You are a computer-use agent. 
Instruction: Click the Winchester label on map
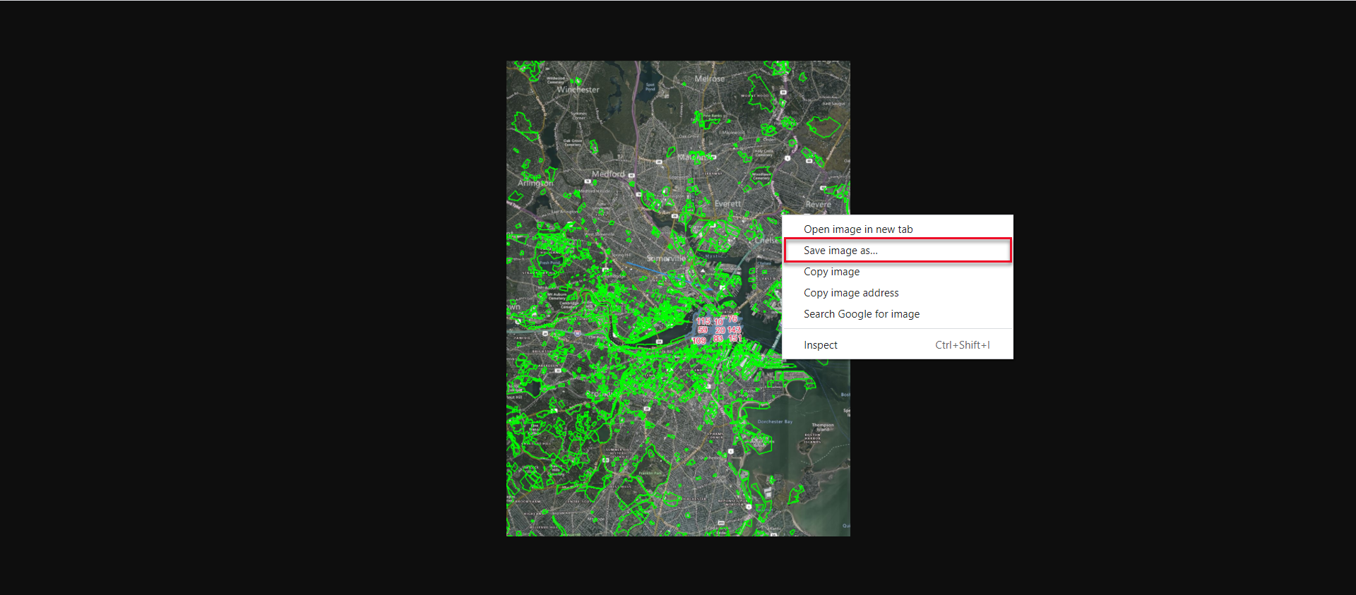coord(578,90)
